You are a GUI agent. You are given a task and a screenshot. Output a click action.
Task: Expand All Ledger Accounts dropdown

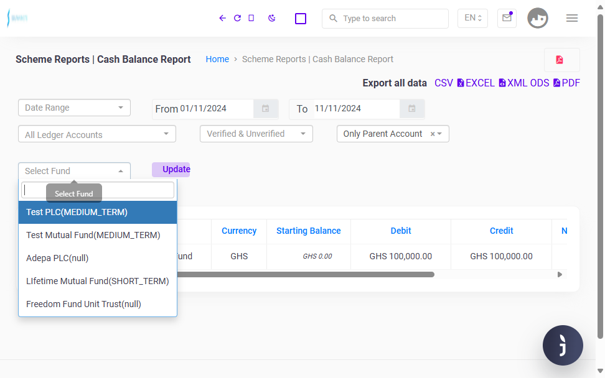pos(97,134)
